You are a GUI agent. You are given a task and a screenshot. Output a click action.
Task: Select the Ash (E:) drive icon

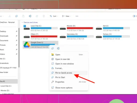pos(99,28)
